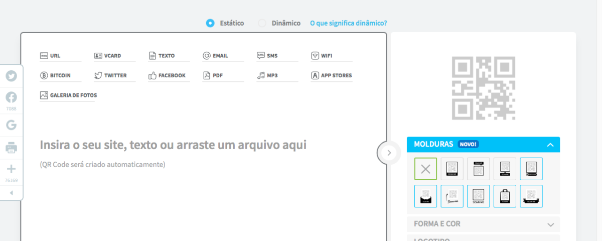The width and height of the screenshot is (602, 241).
Task: Click the QR code preview image
Action: 484,88
